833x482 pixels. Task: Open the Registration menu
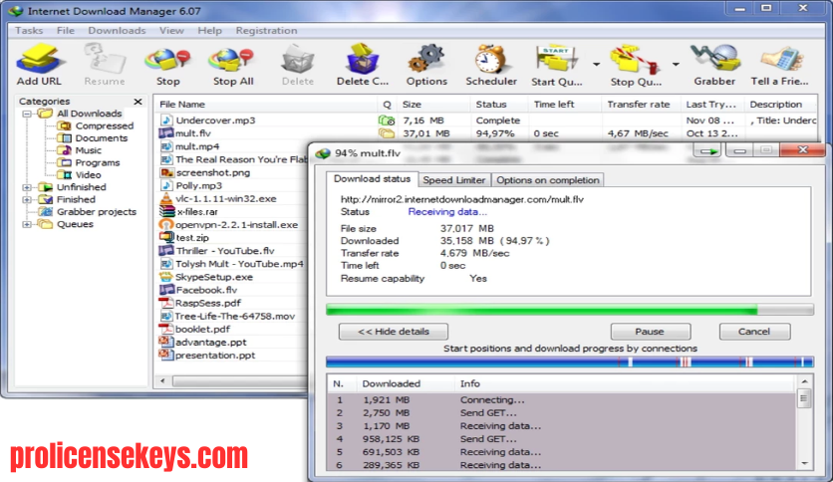(267, 30)
